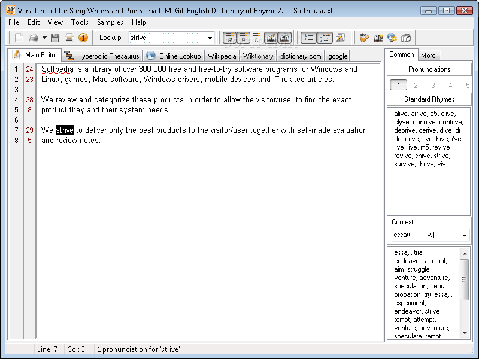Toggle the second open-book button

click(x=284, y=38)
